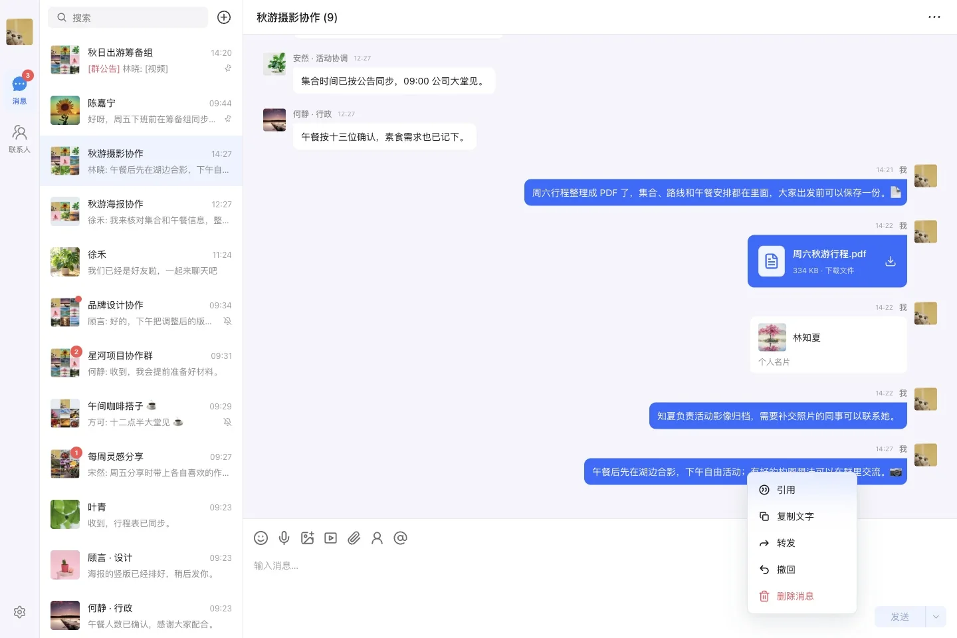Attach a video with the video icon
This screenshot has height=638, width=957.
pyautogui.click(x=330, y=538)
